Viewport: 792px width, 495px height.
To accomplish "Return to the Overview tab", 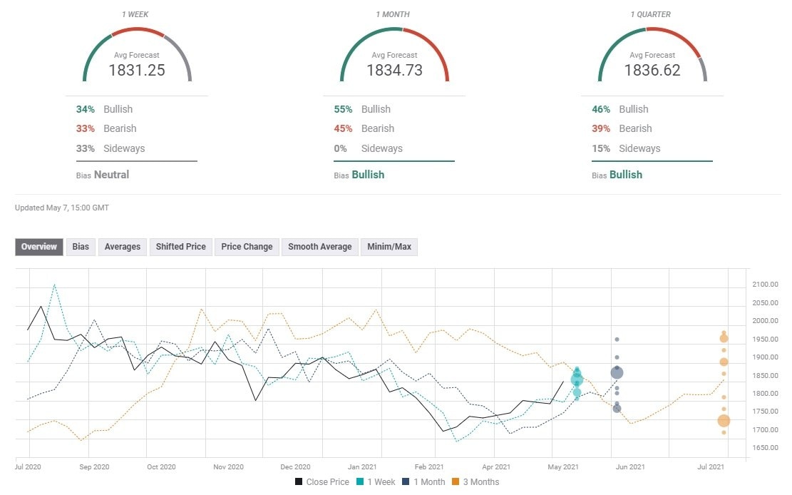I will tap(38, 247).
